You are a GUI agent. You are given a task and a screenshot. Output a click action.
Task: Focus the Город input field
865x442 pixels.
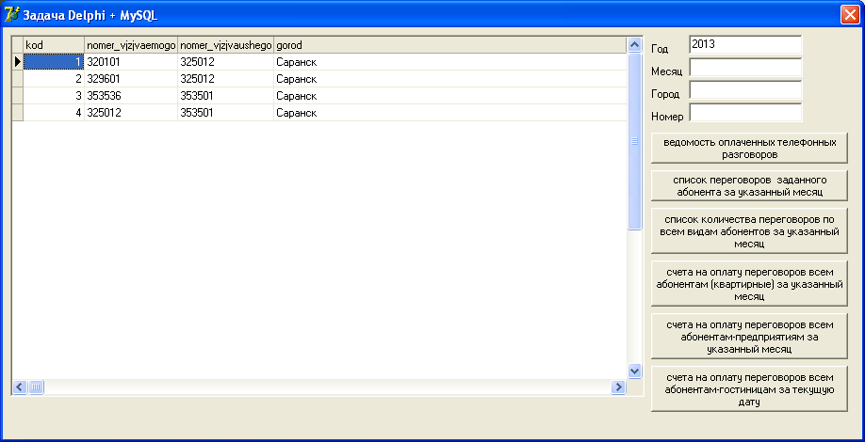point(745,90)
